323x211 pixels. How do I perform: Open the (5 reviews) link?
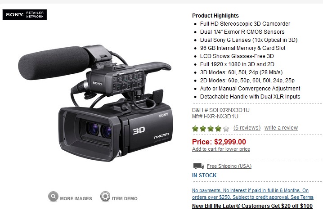pos(247,128)
